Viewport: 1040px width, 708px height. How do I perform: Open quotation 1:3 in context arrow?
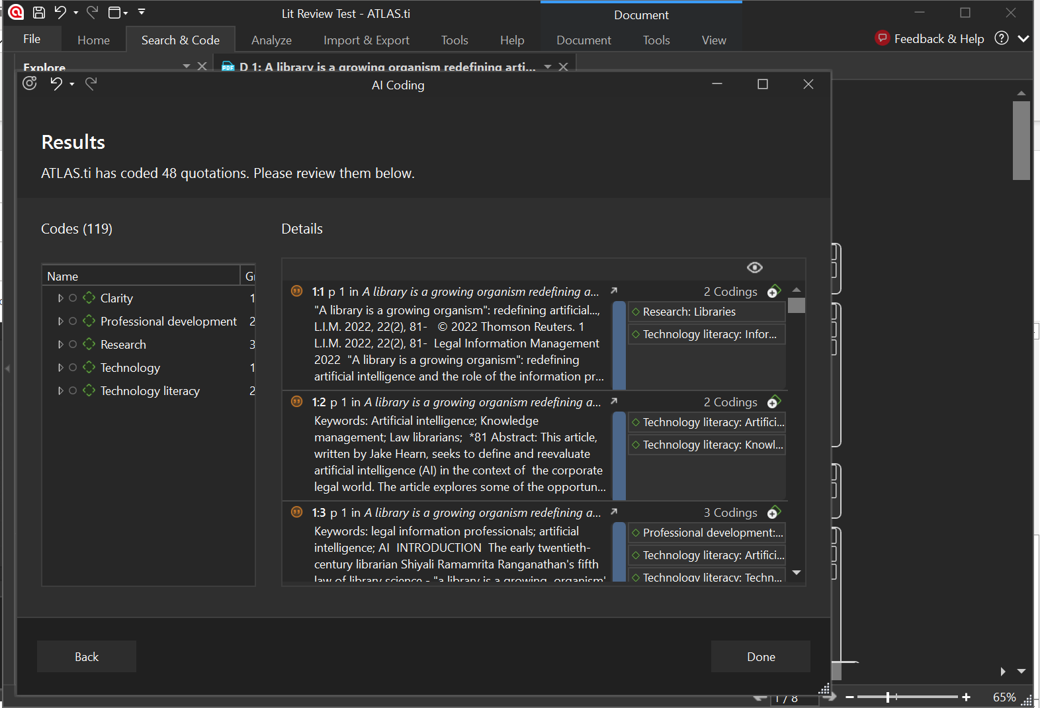pos(614,511)
